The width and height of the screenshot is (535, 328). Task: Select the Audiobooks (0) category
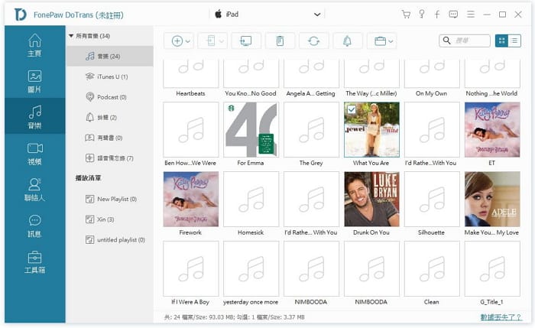110,138
